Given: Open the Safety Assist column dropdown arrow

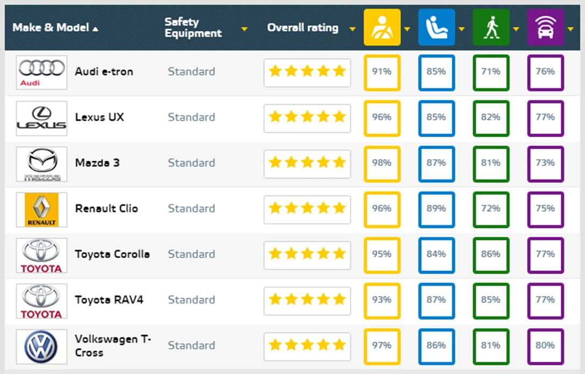Looking at the screenshot, I should (571, 28).
